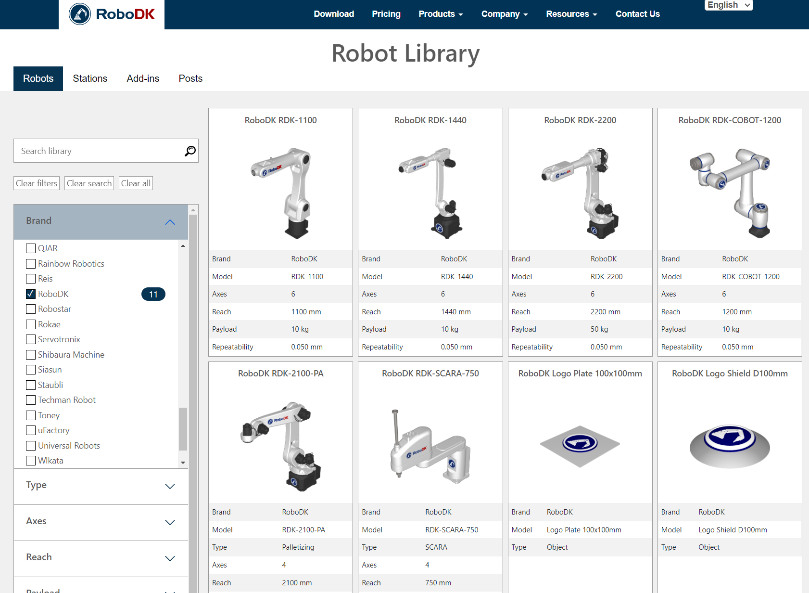Uncheck the RoboDK brand checkbox

pos(31,294)
